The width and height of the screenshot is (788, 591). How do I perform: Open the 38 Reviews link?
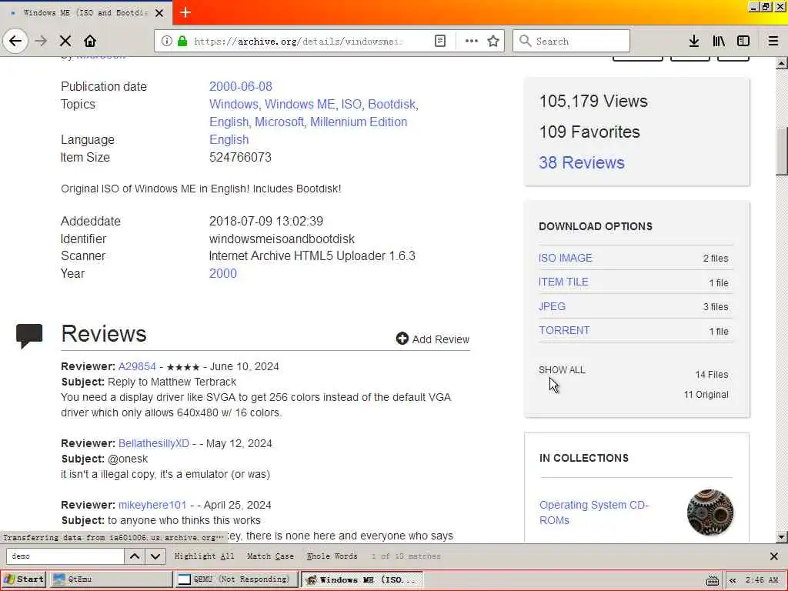click(x=582, y=163)
